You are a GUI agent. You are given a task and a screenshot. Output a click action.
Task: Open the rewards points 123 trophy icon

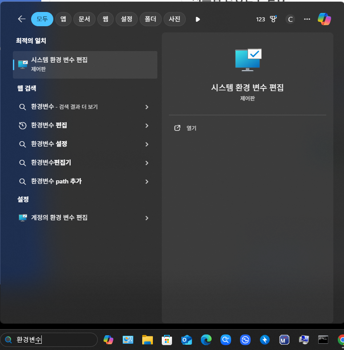(x=266, y=20)
